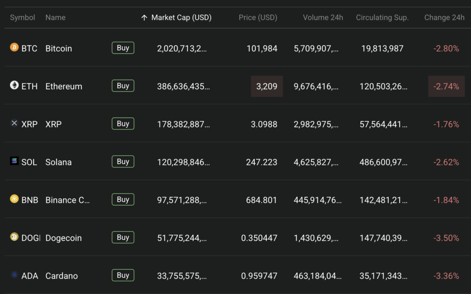Image resolution: width=471 pixels, height=294 pixels.
Task: Select the SOL symbol text
Action: coord(29,162)
